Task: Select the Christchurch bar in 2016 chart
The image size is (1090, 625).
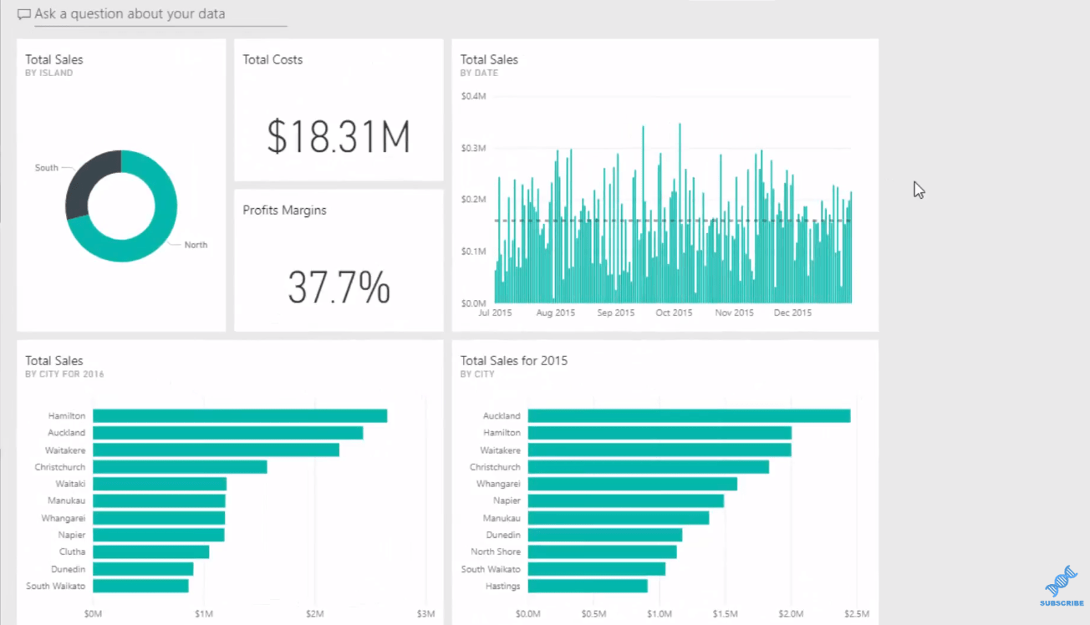Action: click(180, 466)
